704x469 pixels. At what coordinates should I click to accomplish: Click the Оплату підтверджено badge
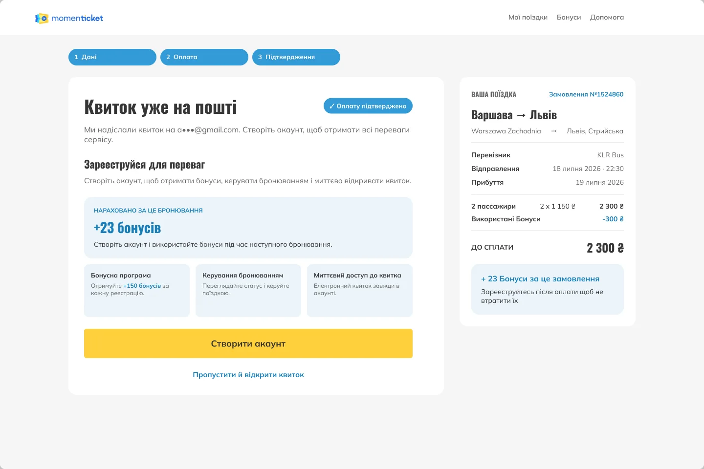368,106
